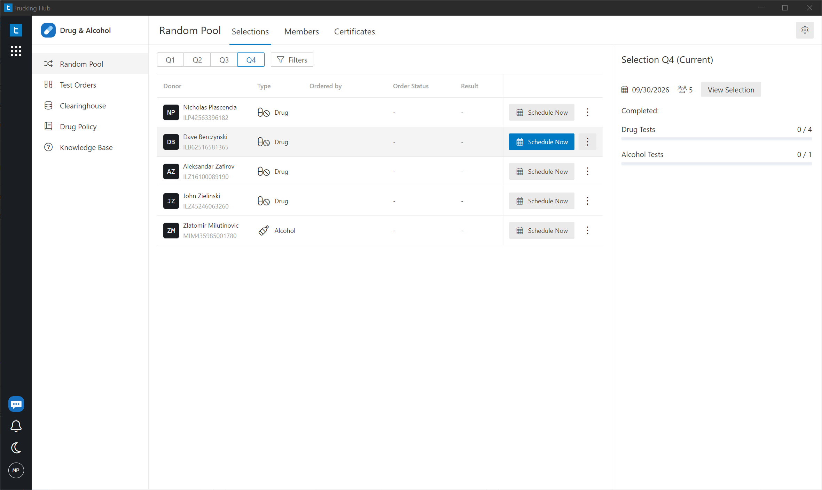Click ZM avatar for Zlatomir Milutinovic
The image size is (822, 490).
(x=171, y=230)
